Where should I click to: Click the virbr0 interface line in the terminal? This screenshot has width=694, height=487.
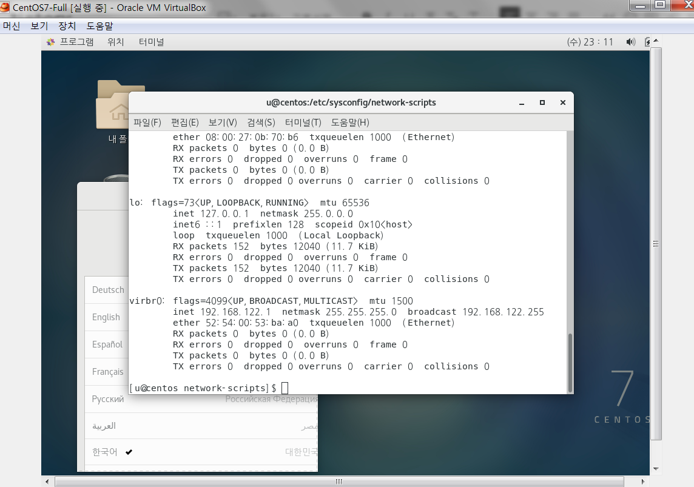(x=271, y=301)
